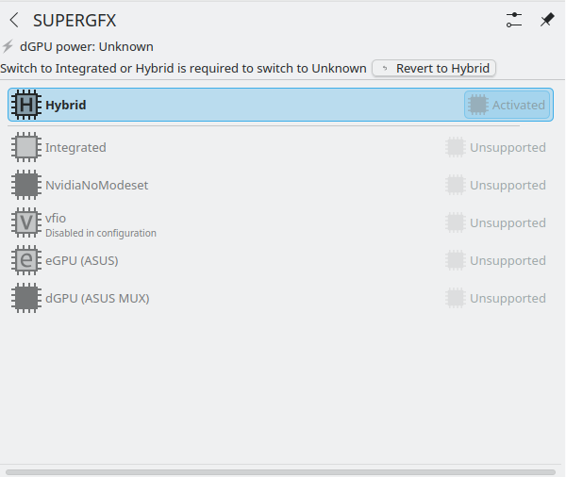Viewport: 566px width, 477px height.
Task: Click the horizontal scrollbar at the bottom
Action: point(280,471)
